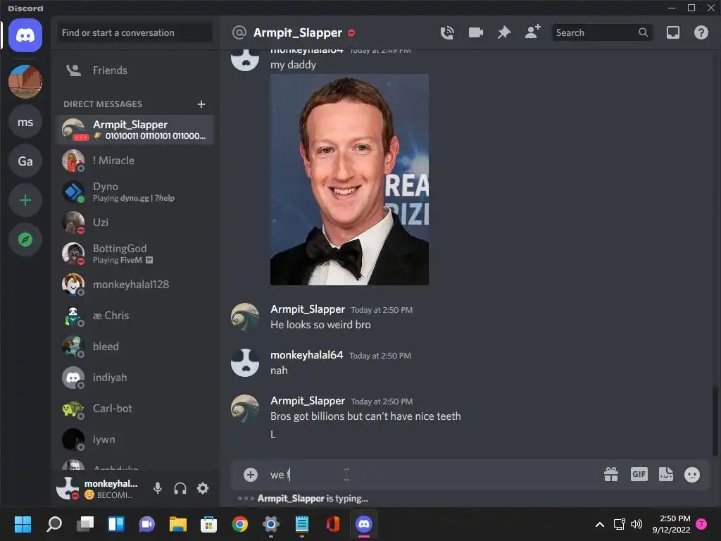Create a new DM with plus
The width and height of the screenshot is (721, 541).
click(201, 104)
